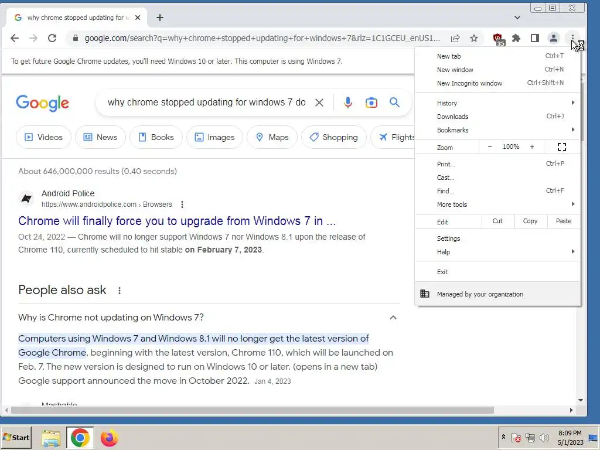The image size is (600, 450).
Task: Bookmark this tab with the star
Action: tap(473, 38)
